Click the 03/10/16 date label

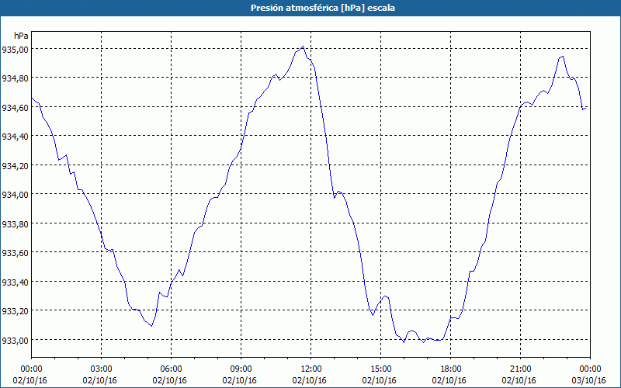[x=590, y=380]
